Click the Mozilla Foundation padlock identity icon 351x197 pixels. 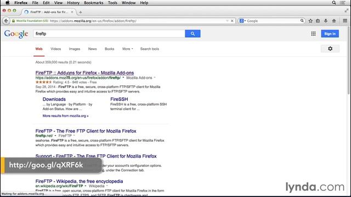tap(13, 21)
